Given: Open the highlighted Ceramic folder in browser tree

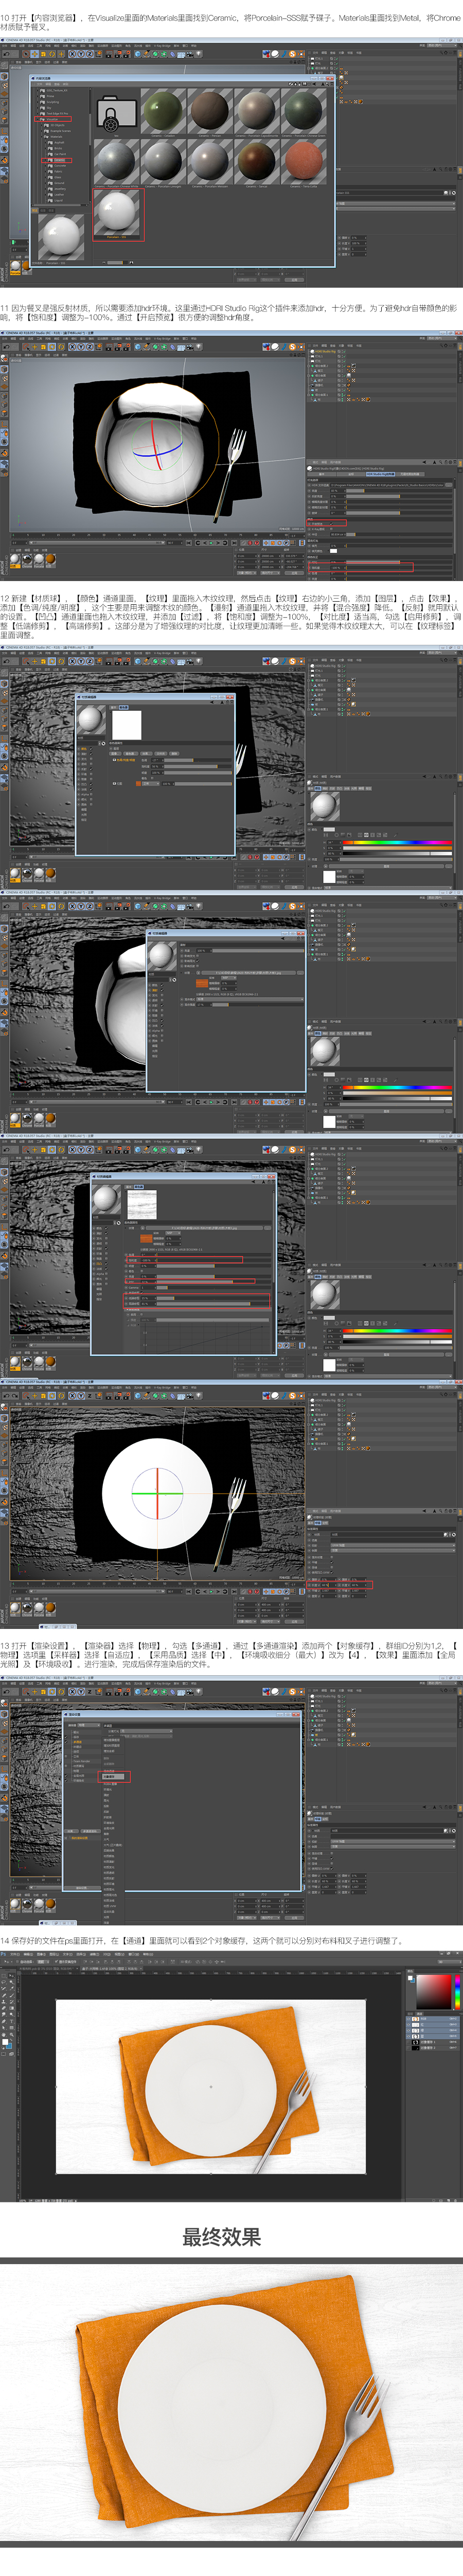Looking at the screenshot, I should (56, 160).
